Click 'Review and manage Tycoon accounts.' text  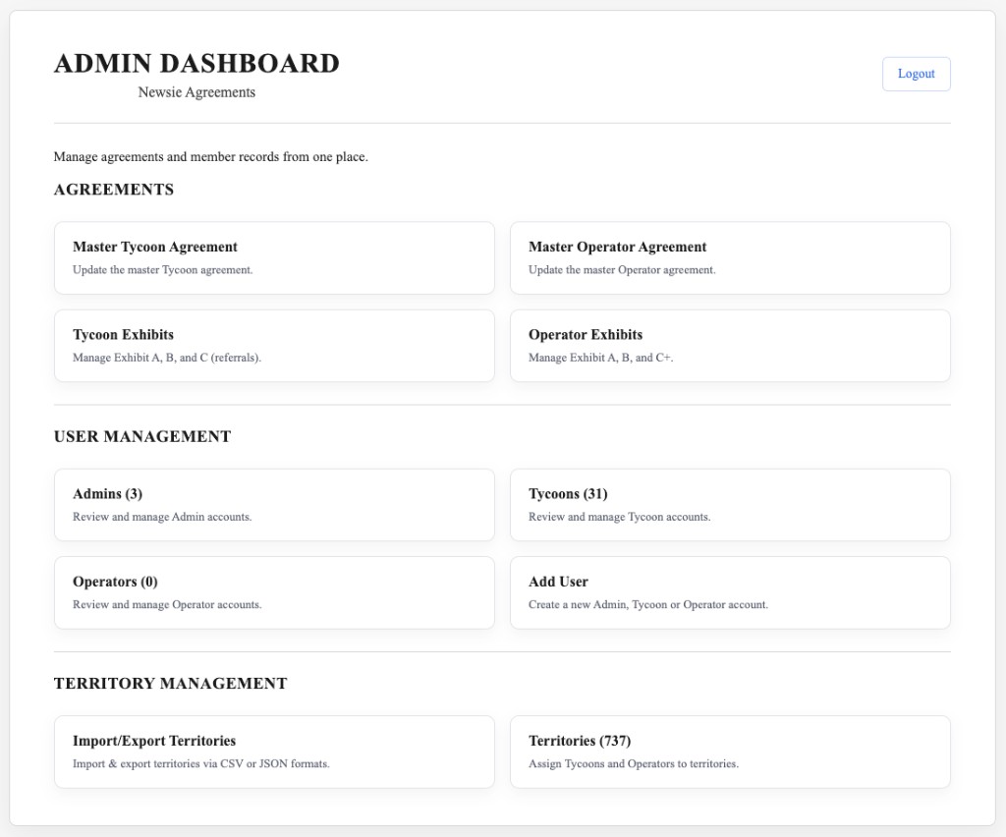pyautogui.click(x=619, y=517)
